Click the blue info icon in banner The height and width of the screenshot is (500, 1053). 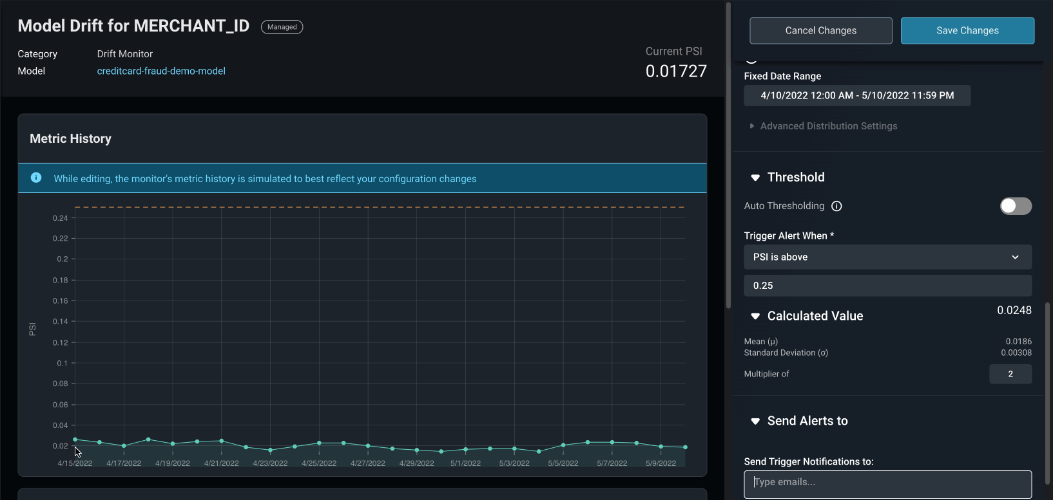point(36,178)
